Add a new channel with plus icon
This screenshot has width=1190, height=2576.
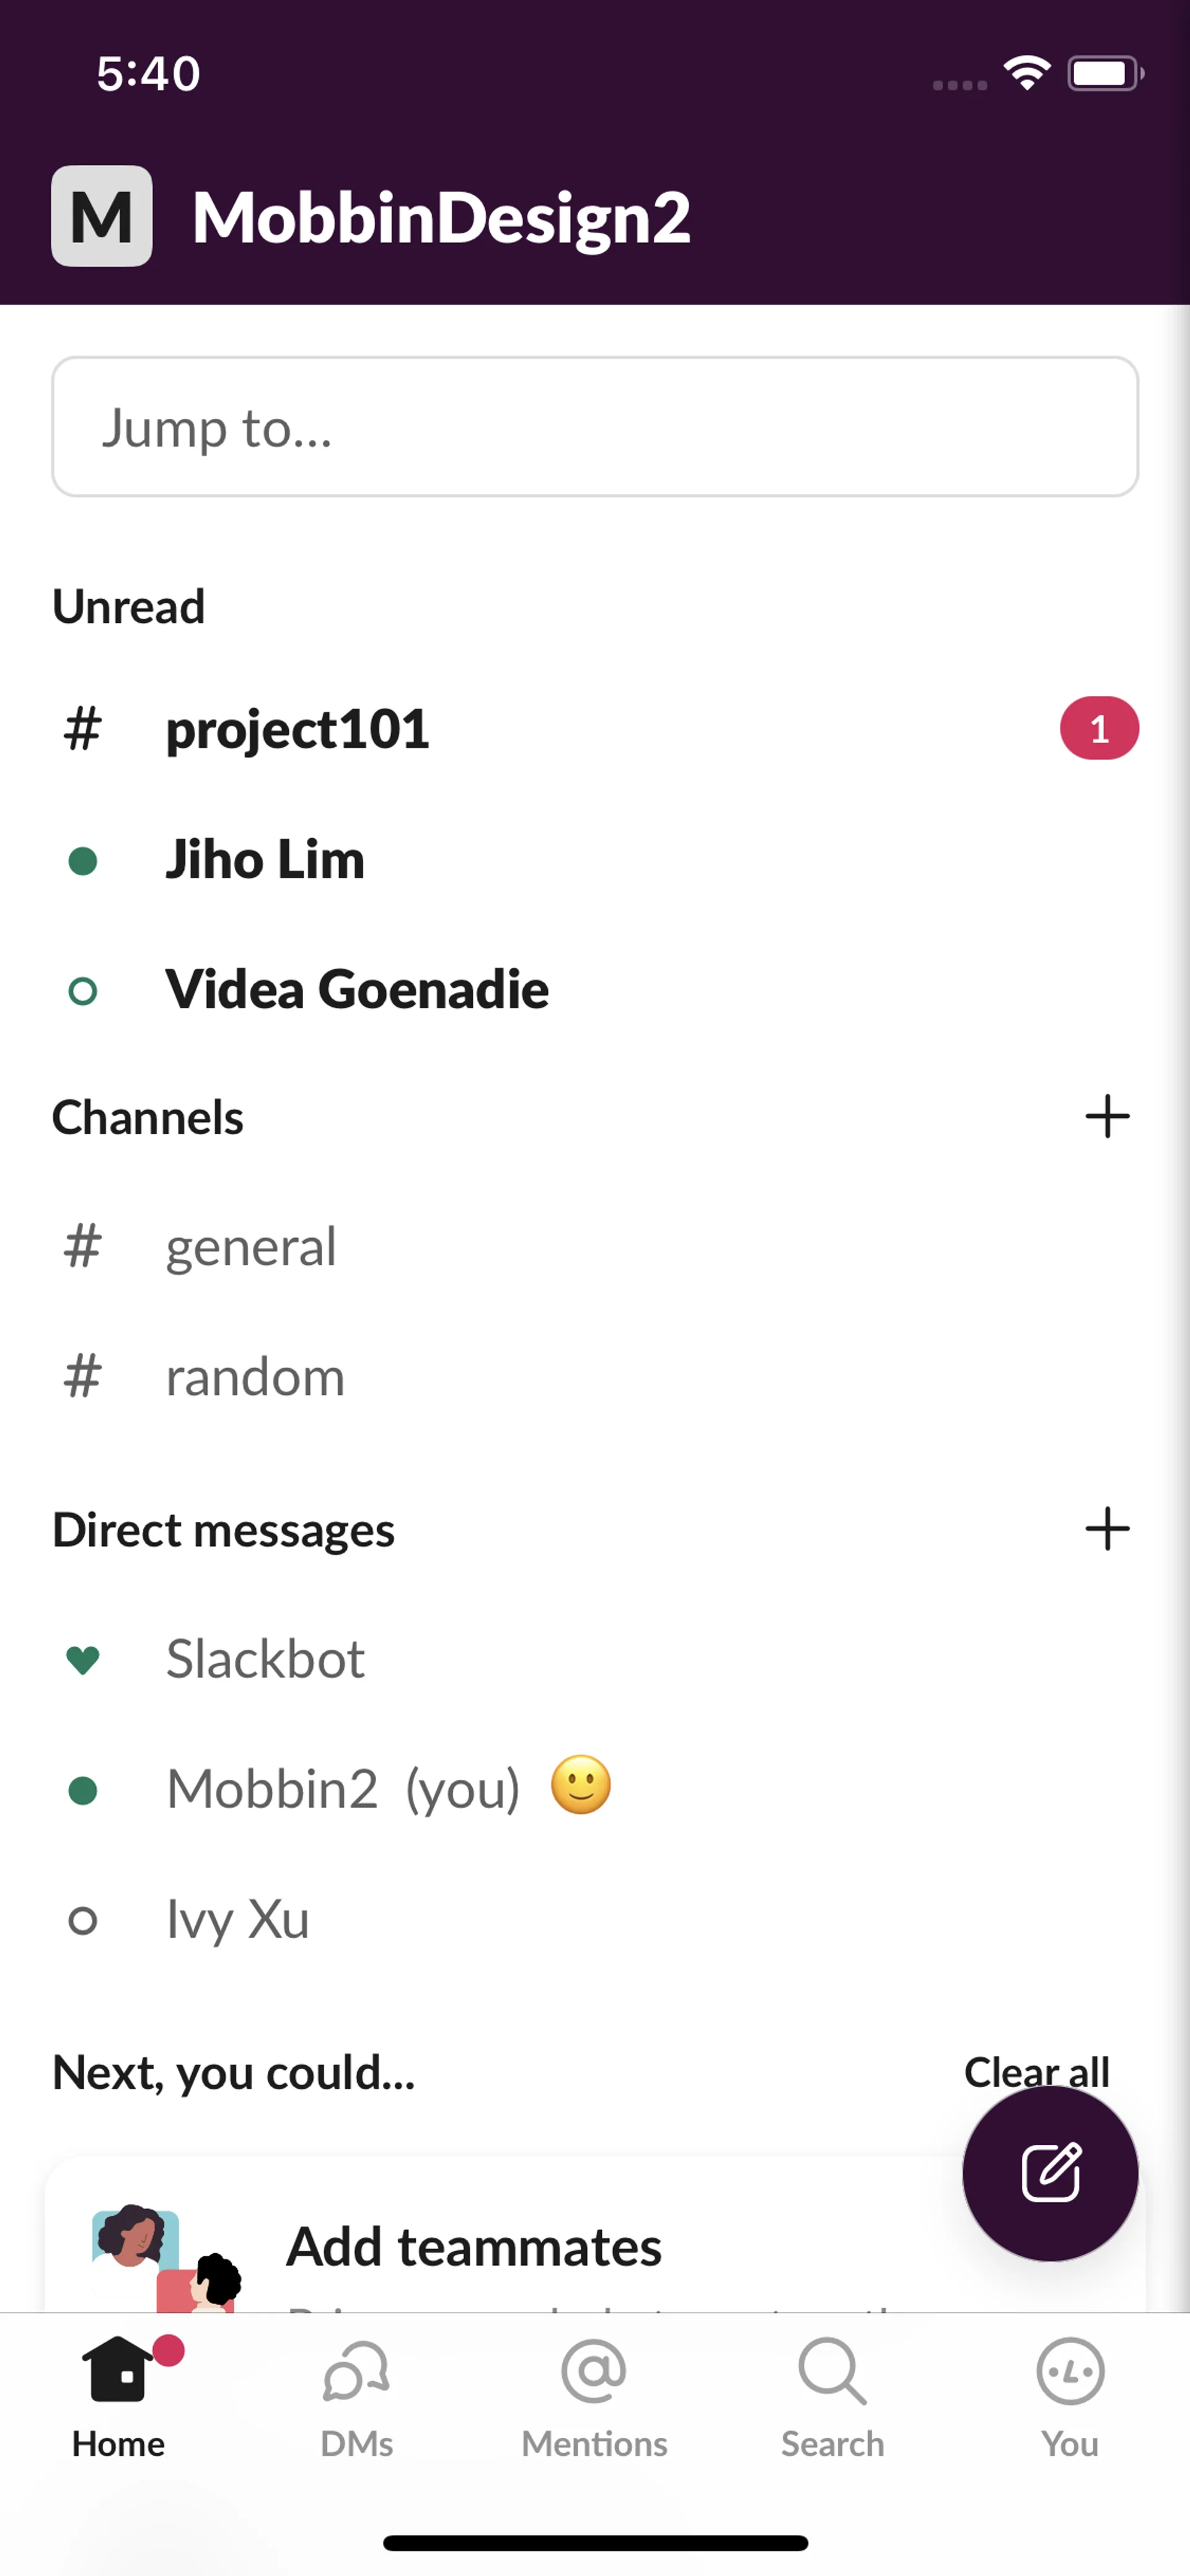tap(1107, 1116)
